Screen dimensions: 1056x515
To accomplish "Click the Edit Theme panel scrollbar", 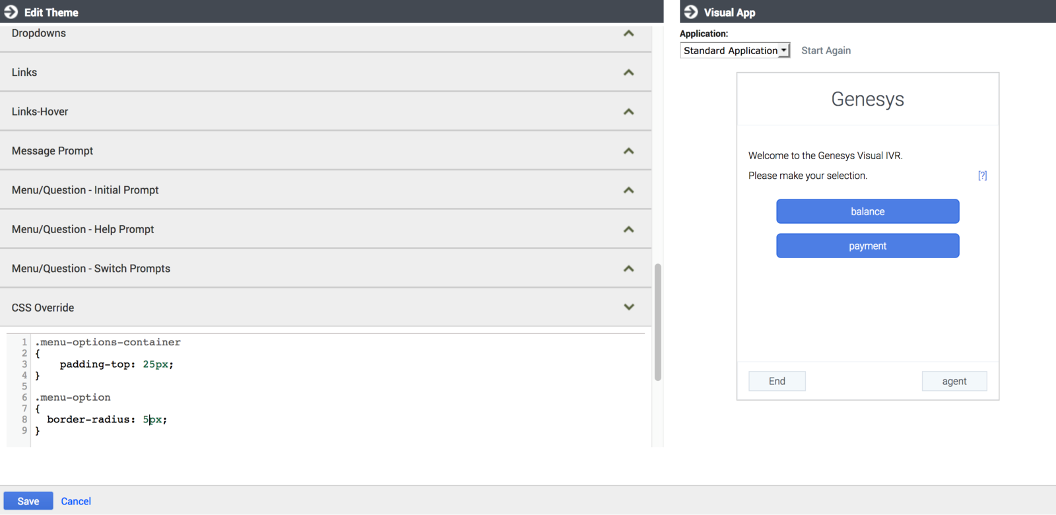I will click(657, 322).
